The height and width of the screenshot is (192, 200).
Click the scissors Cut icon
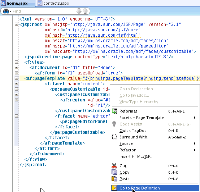(114, 166)
